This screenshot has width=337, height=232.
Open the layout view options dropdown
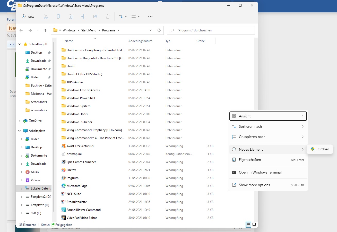coord(136,16)
